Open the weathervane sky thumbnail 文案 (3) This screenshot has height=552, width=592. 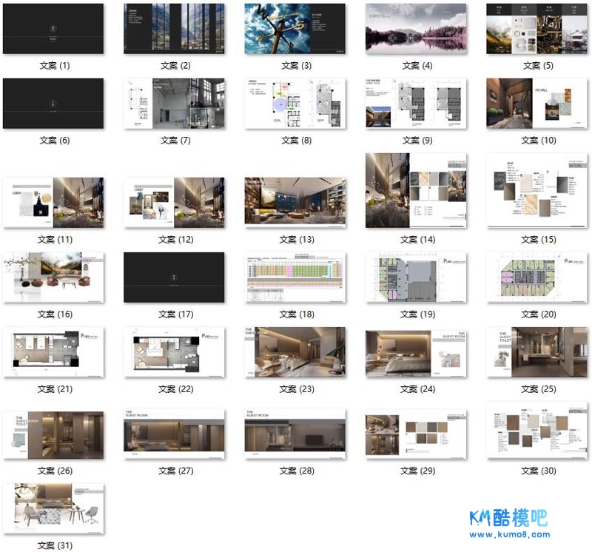(x=295, y=29)
